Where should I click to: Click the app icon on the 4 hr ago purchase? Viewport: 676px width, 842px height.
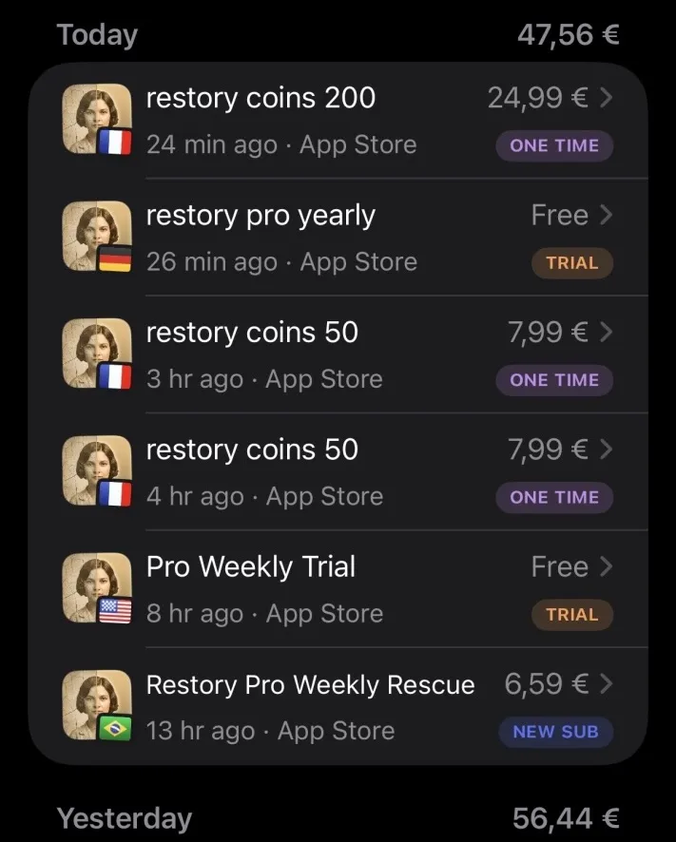tap(96, 470)
